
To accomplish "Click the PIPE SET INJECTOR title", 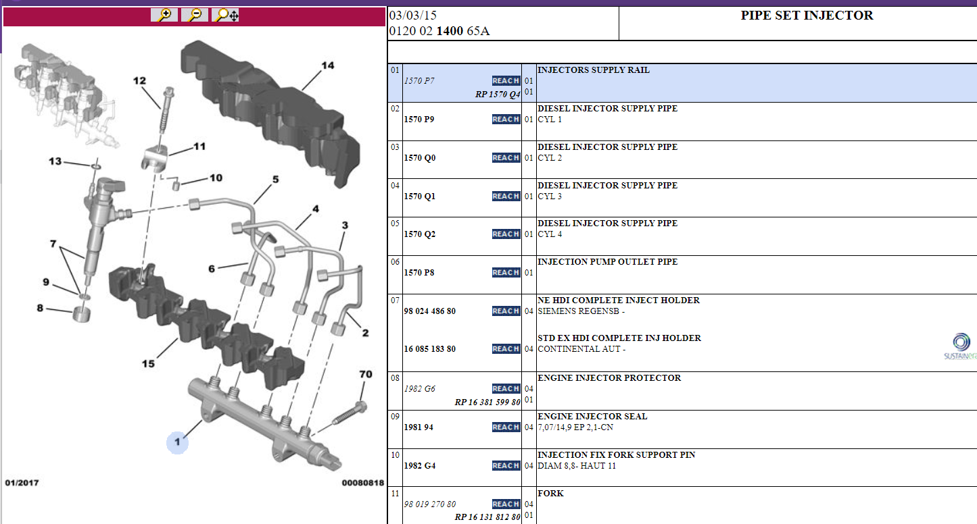I will (x=807, y=16).
